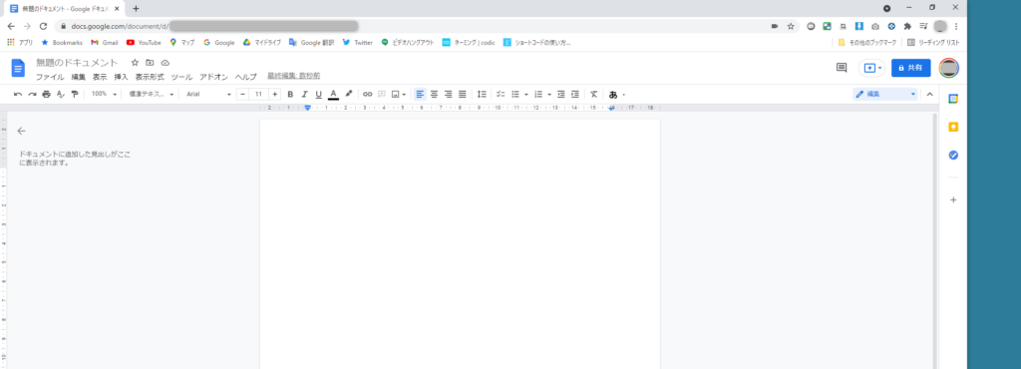Toggle italic text formatting

[x=304, y=95]
